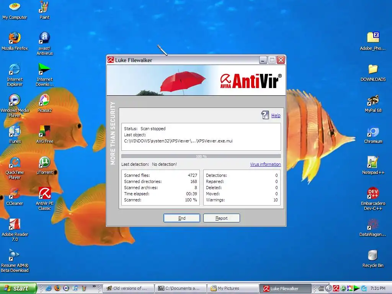Click iTunes icon in Quick Launch

[75, 288]
